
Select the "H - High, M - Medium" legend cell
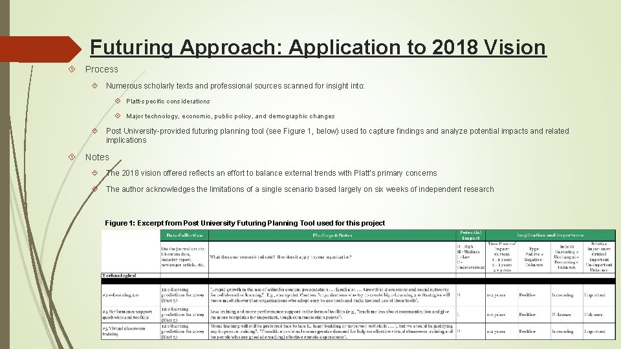coord(470,257)
